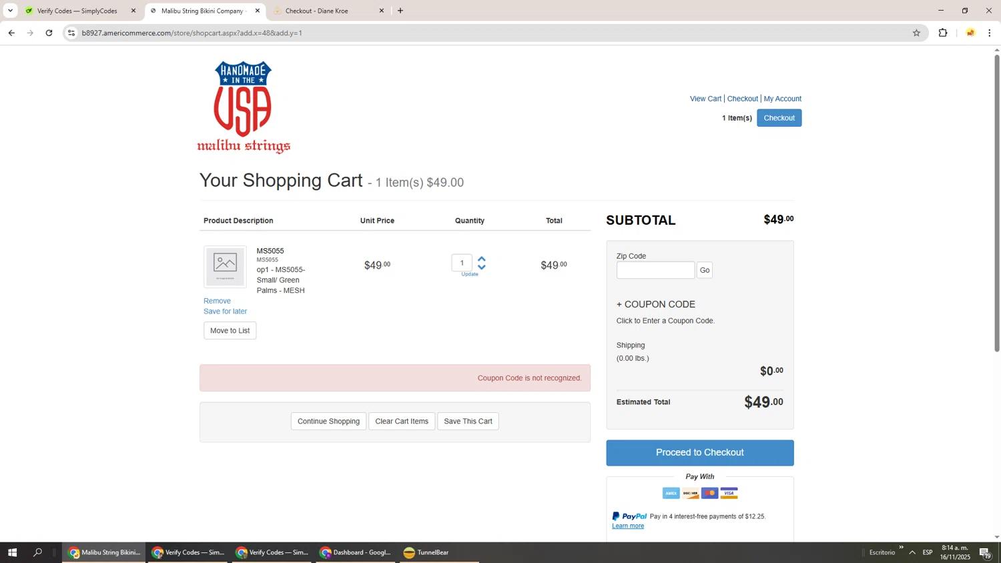Open the taskbar clock and date
The image size is (1001, 563).
click(955, 552)
